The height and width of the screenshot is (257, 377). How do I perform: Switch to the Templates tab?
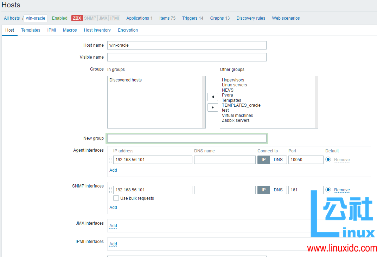[x=31, y=30]
